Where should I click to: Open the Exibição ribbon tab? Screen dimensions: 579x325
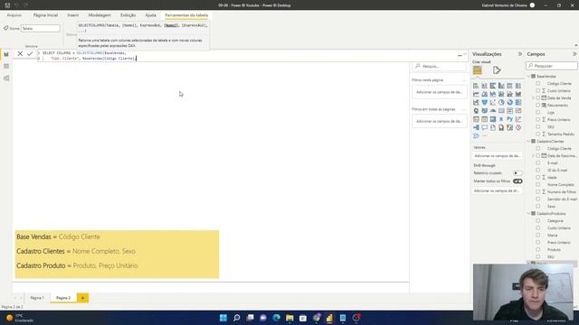click(128, 15)
